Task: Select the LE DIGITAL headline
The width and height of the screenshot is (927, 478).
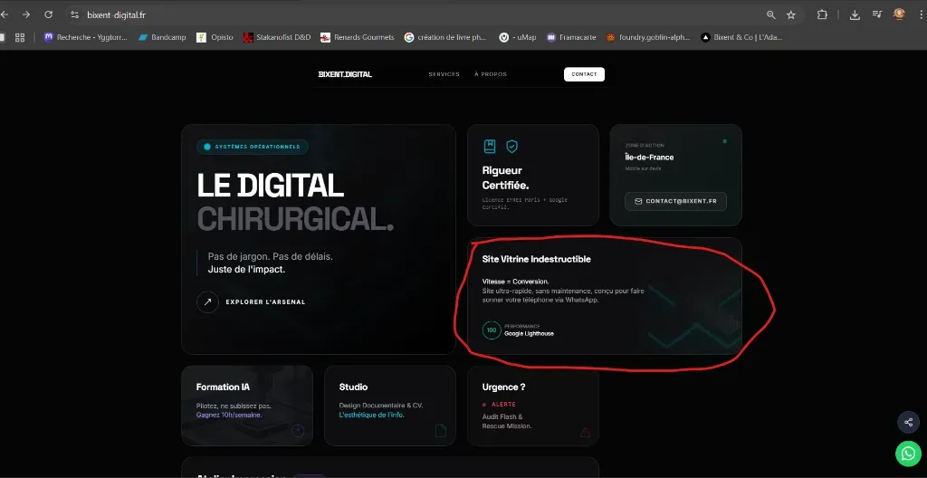Action: tap(270, 186)
